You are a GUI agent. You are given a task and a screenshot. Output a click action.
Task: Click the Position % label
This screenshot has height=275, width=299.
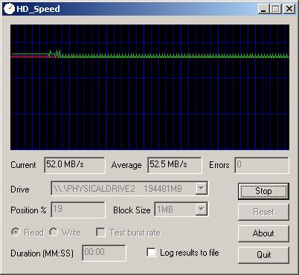point(28,210)
